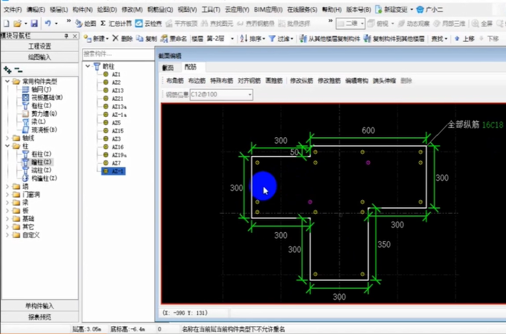Click the 重命名 rename icon
506x334 pixels.
click(x=164, y=39)
